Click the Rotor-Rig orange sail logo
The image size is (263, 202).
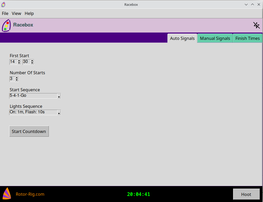coord(7,194)
